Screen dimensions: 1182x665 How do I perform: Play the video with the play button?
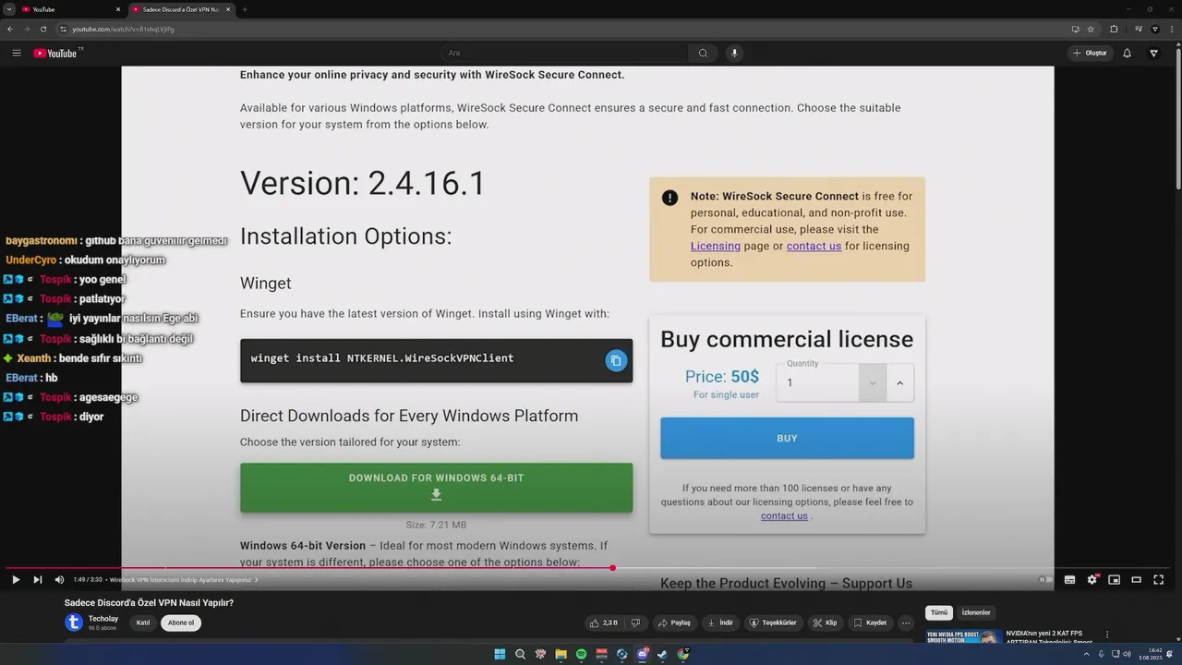tap(16, 580)
